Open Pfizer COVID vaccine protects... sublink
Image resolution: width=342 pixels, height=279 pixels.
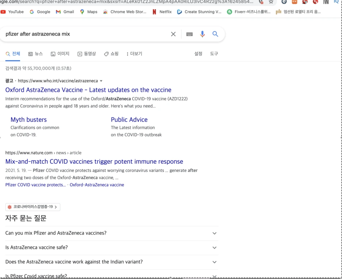pyautogui.click(x=35, y=185)
